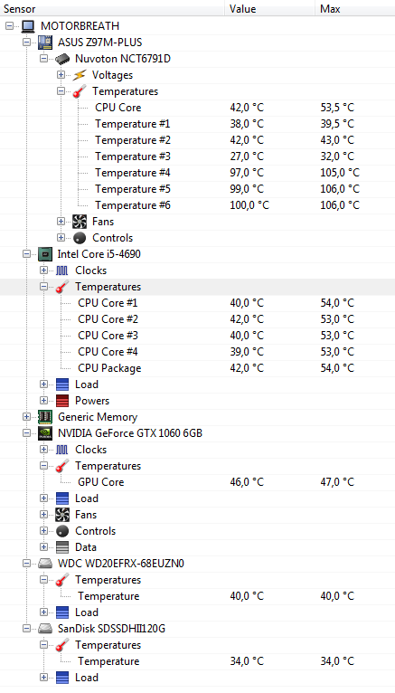Click the 47,0 °C max of GPU Core
The image size is (395, 693).
(x=337, y=482)
